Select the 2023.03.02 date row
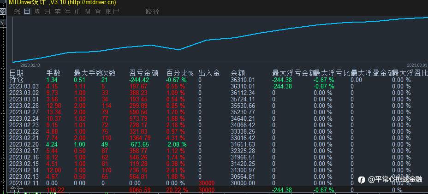This screenshot has width=428, height=194. (24, 93)
